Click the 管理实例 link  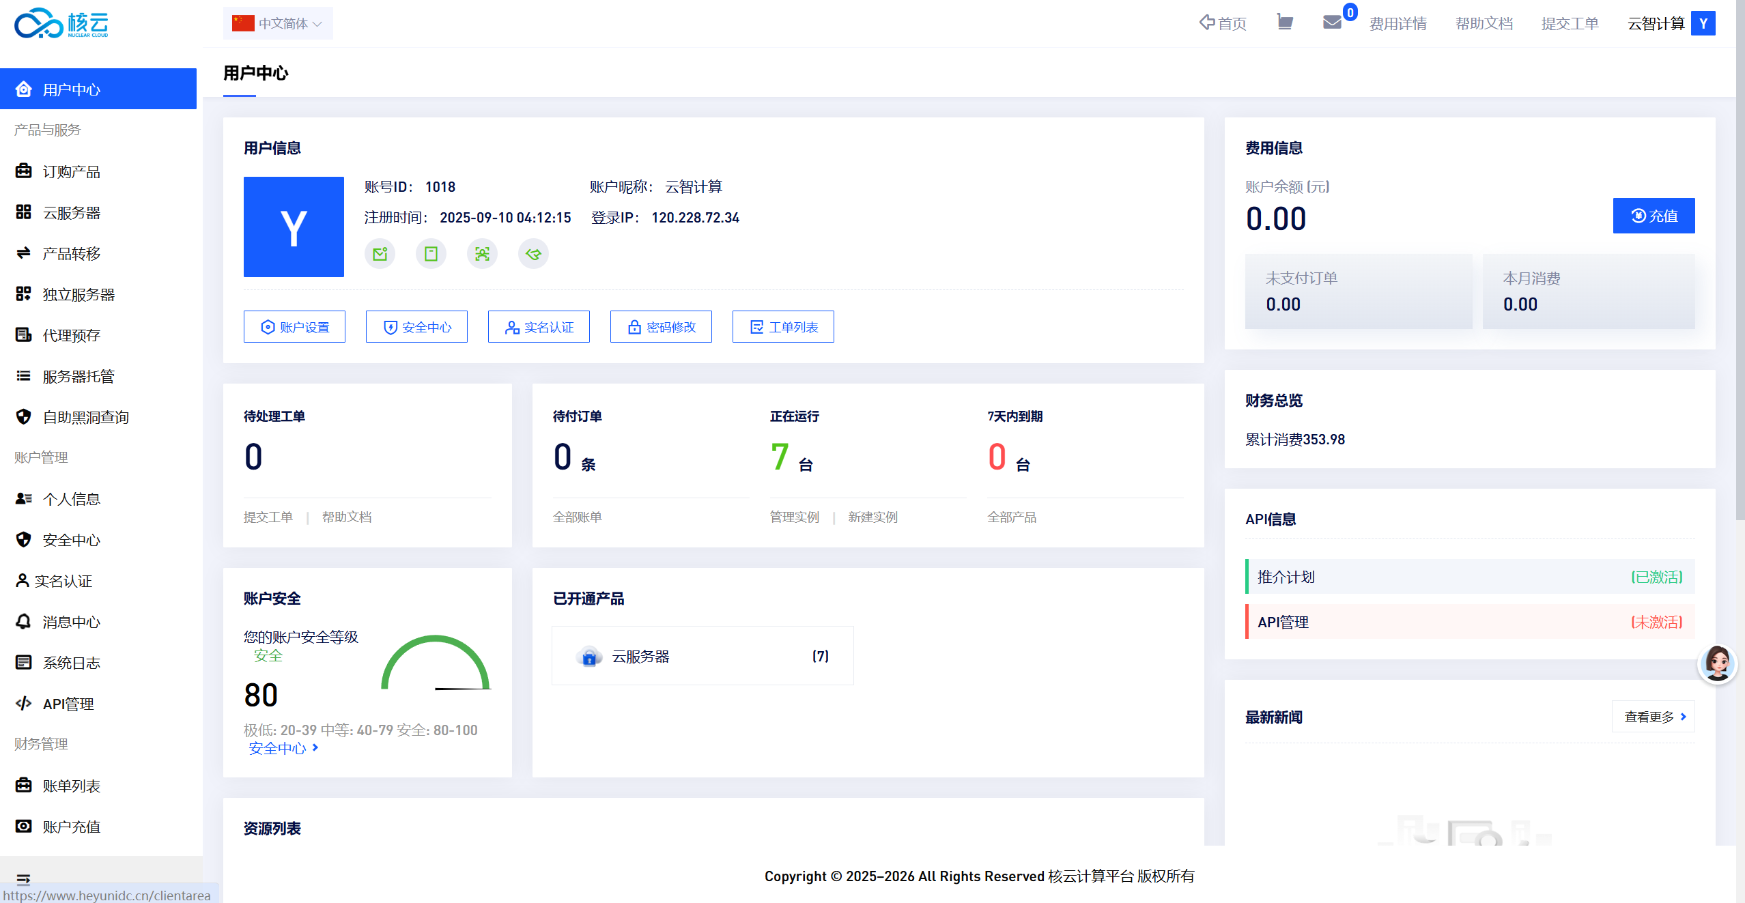tap(795, 517)
